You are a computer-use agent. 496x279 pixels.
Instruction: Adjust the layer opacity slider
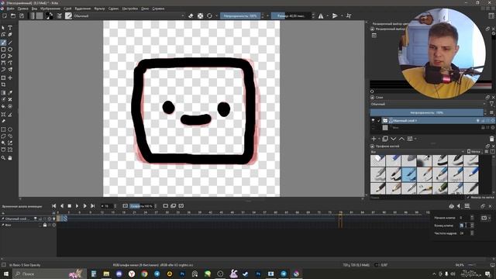[x=426, y=112]
